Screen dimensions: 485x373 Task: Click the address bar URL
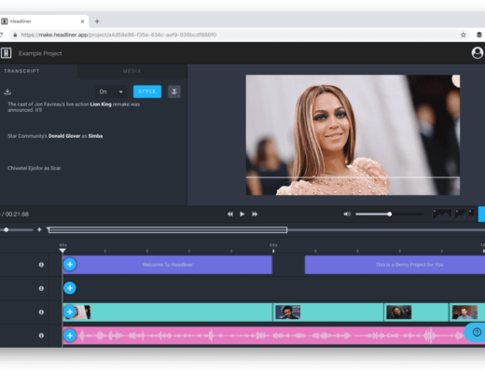118,35
